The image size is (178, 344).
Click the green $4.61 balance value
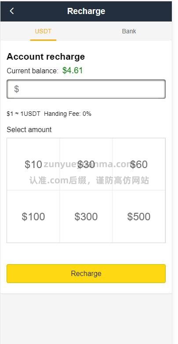[73, 71]
